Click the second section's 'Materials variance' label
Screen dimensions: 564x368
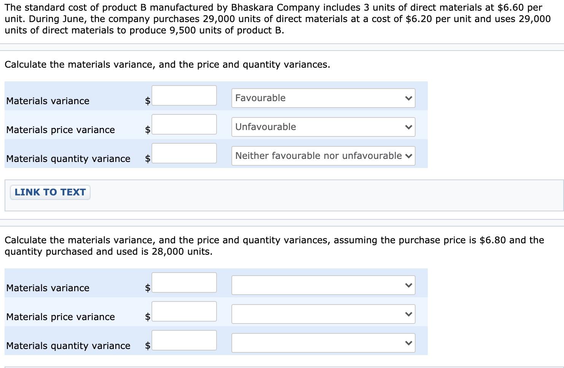click(x=48, y=288)
